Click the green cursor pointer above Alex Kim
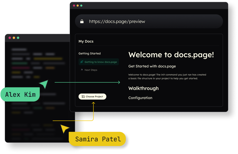The image size is (238, 154). (x=44, y=84)
